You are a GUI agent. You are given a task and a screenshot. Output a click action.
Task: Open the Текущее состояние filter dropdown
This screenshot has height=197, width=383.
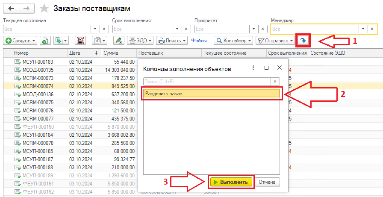95,29
